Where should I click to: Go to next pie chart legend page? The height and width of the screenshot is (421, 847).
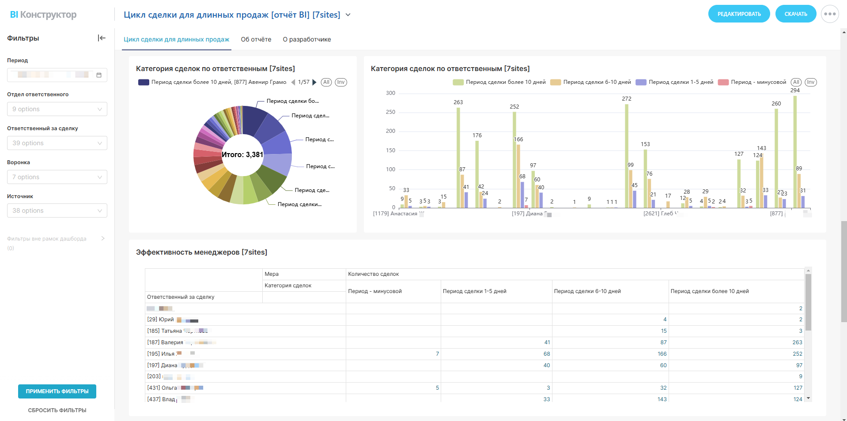pos(314,82)
